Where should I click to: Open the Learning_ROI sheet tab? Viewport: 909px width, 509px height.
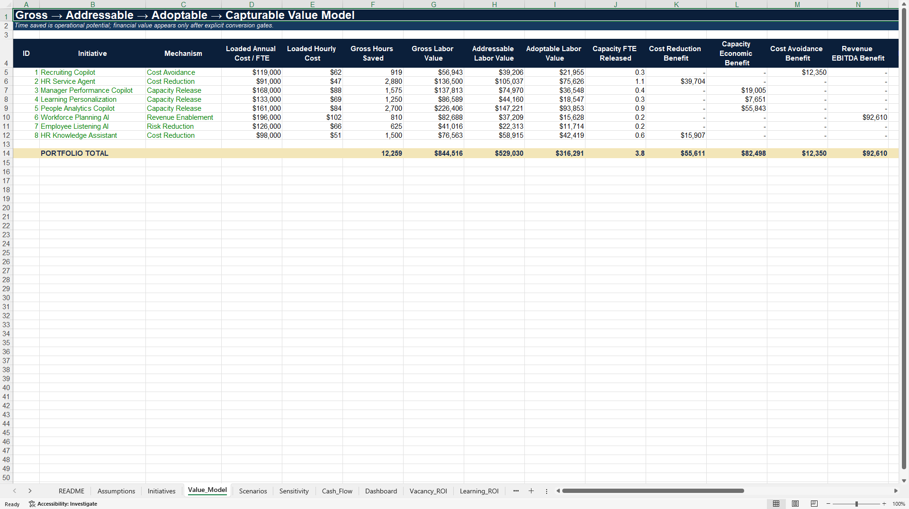[479, 491]
